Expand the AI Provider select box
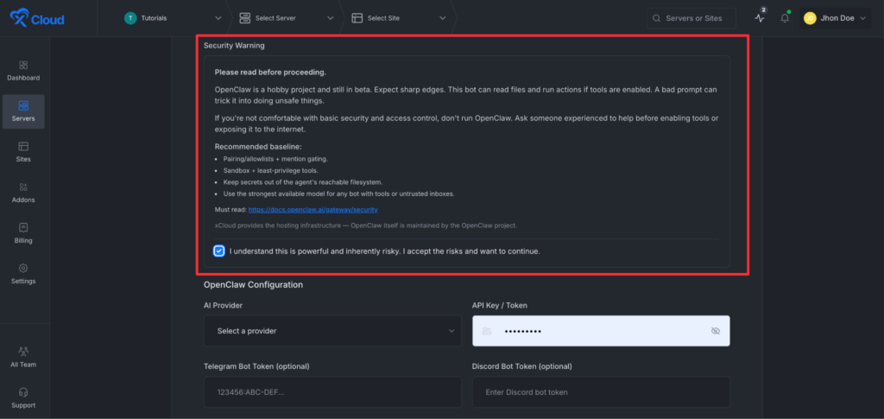 pos(332,331)
